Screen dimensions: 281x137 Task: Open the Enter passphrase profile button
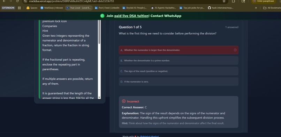pyautogui.click(x=264, y=1)
